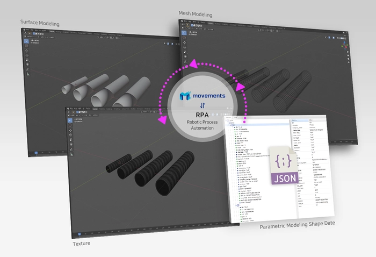Select the Select Box tool in Texture viewport
Viewport: 376px width, 257px height.
click(70, 120)
